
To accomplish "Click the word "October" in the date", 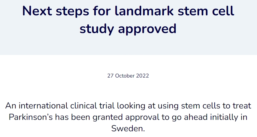I will pos(125,76).
